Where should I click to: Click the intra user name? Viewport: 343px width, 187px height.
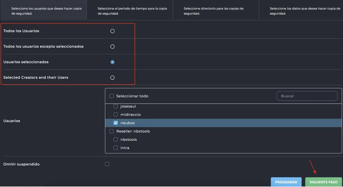coord(125,148)
